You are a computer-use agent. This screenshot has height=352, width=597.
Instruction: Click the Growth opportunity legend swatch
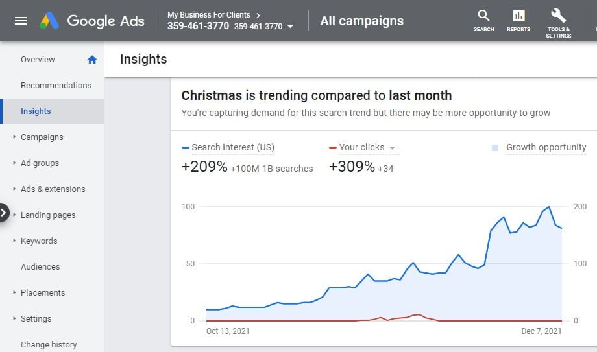(495, 148)
